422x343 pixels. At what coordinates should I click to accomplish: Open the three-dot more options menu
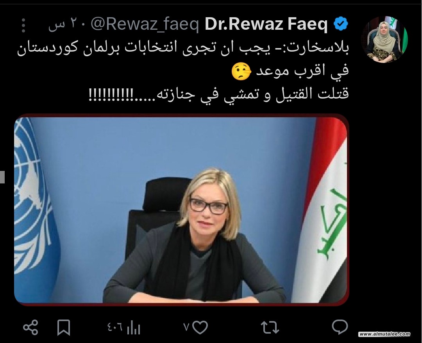[x=24, y=25]
